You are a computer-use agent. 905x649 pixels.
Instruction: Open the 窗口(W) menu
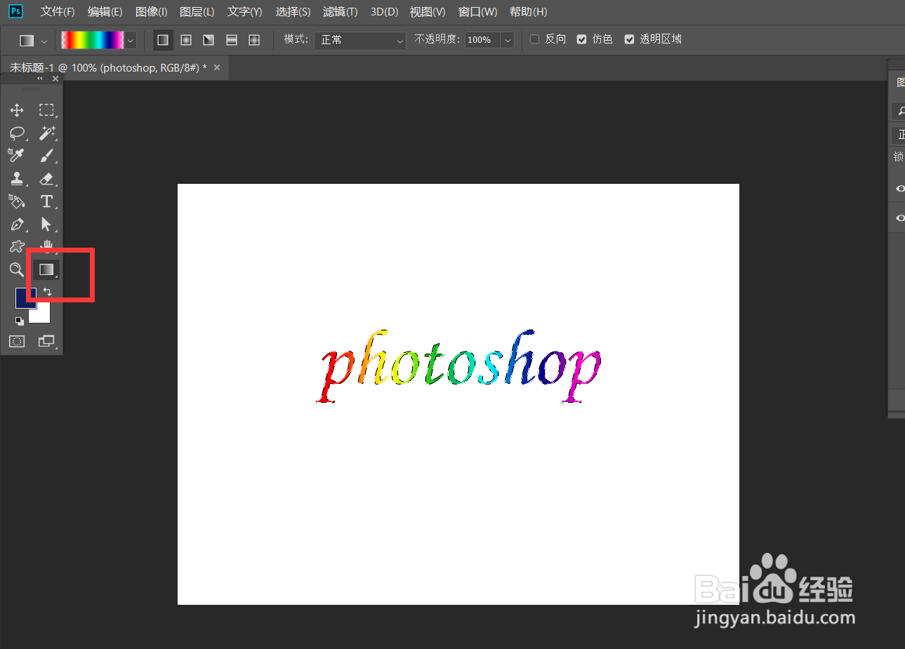477,12
